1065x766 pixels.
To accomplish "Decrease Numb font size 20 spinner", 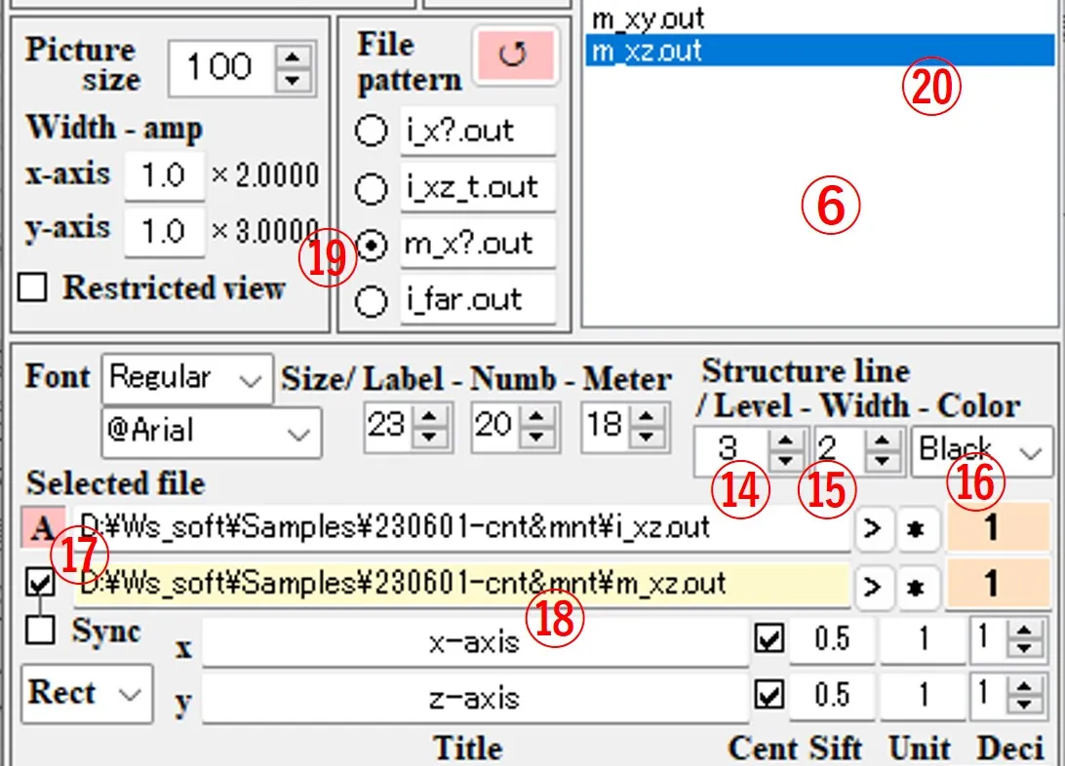I will [537, 437].
